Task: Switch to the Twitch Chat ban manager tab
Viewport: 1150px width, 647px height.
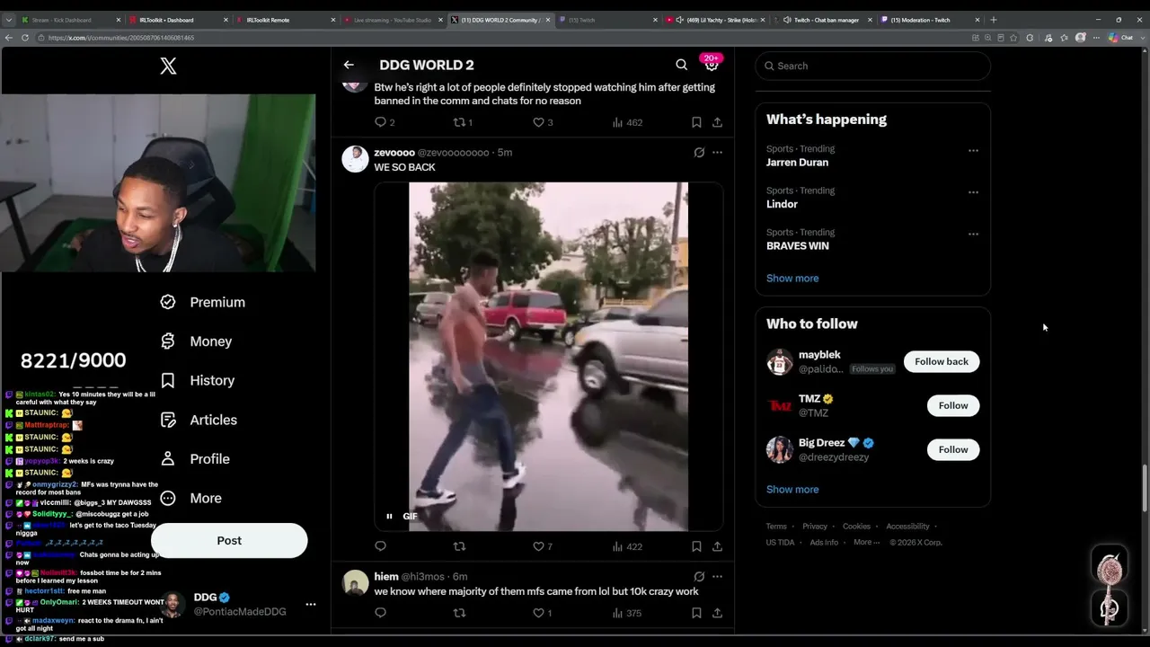Action: click(x=827, y=20)
